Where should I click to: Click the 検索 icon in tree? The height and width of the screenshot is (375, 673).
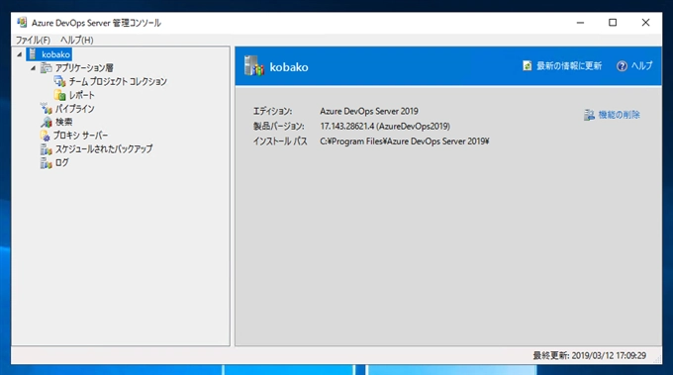(46, 122)
